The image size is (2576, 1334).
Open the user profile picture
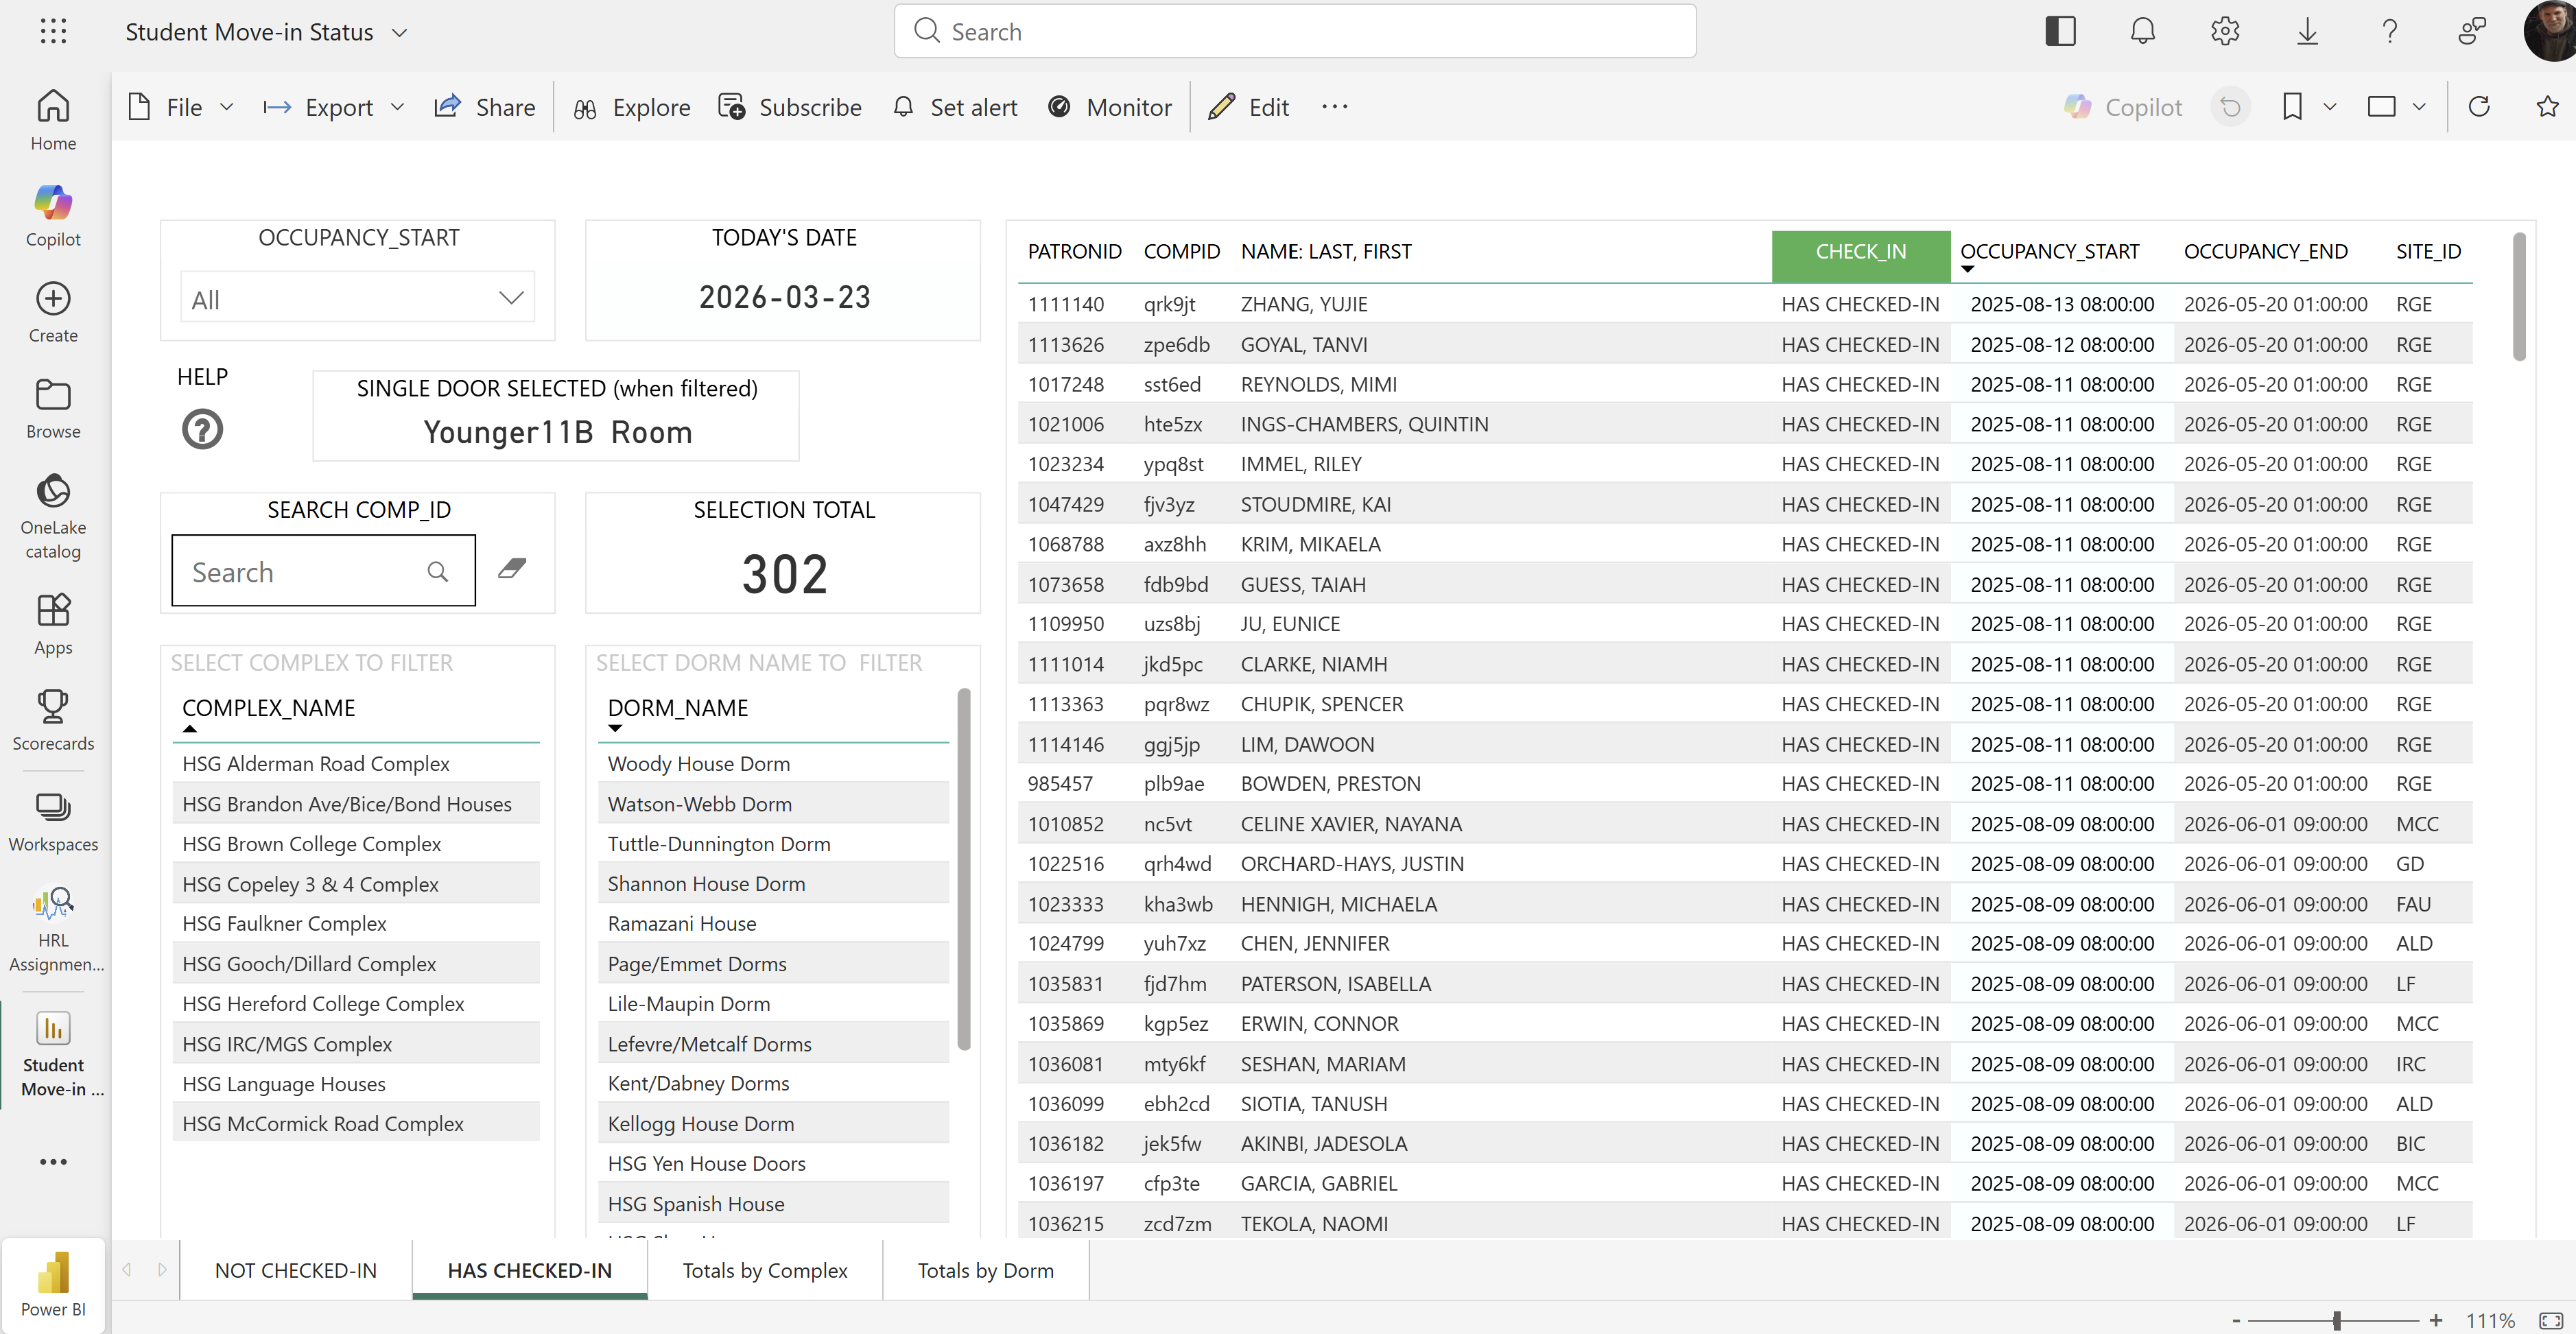[2551, 31]
